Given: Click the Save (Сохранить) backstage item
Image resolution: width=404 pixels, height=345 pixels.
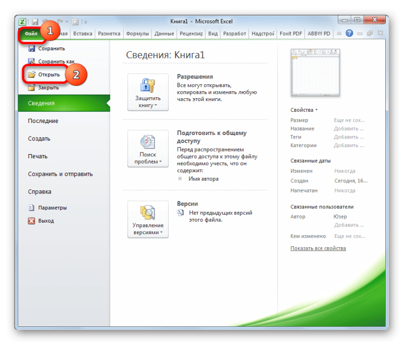Looking at the screenshot, I should tap(46, 48).
